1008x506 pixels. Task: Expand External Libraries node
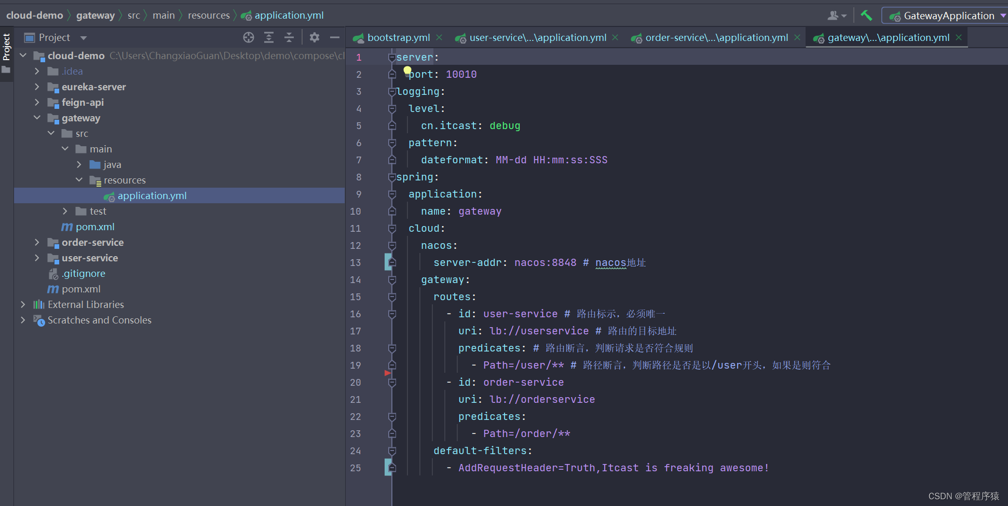tap(23, 304)
